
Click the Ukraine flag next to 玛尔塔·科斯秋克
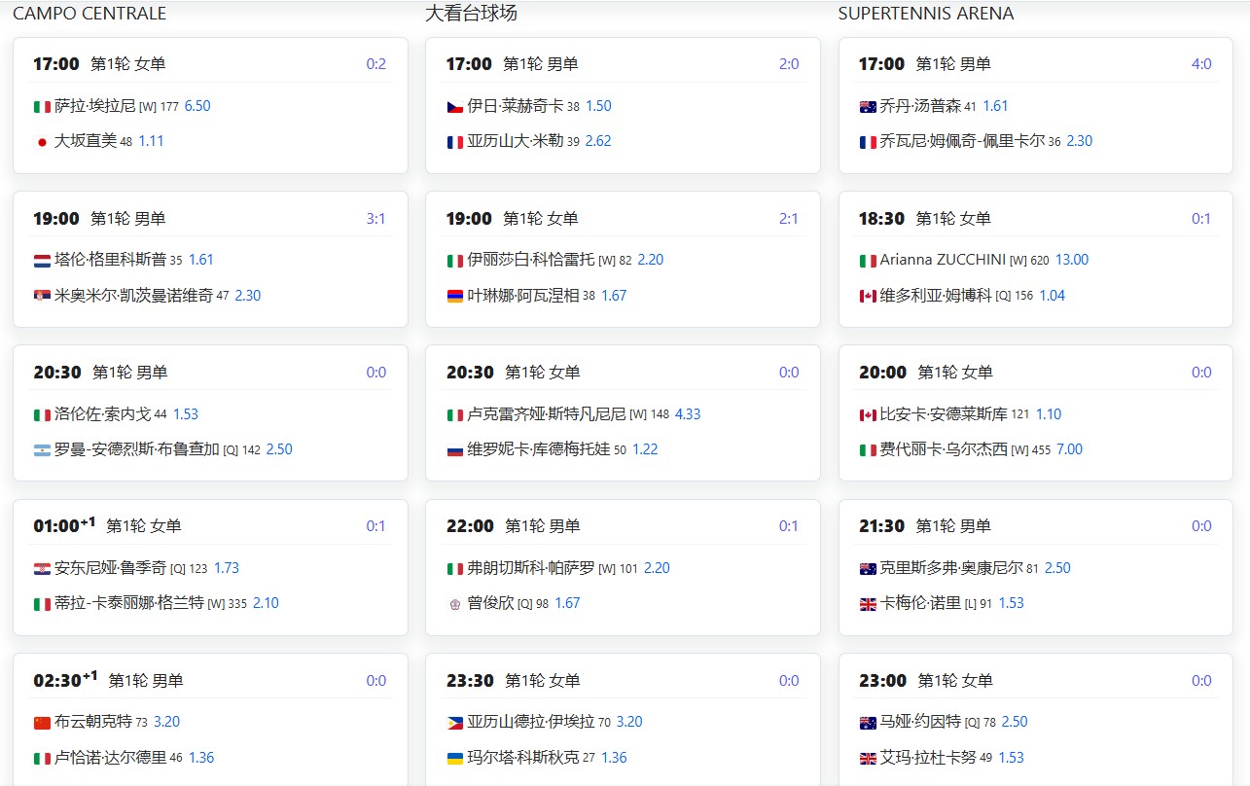tap(454, 758)
